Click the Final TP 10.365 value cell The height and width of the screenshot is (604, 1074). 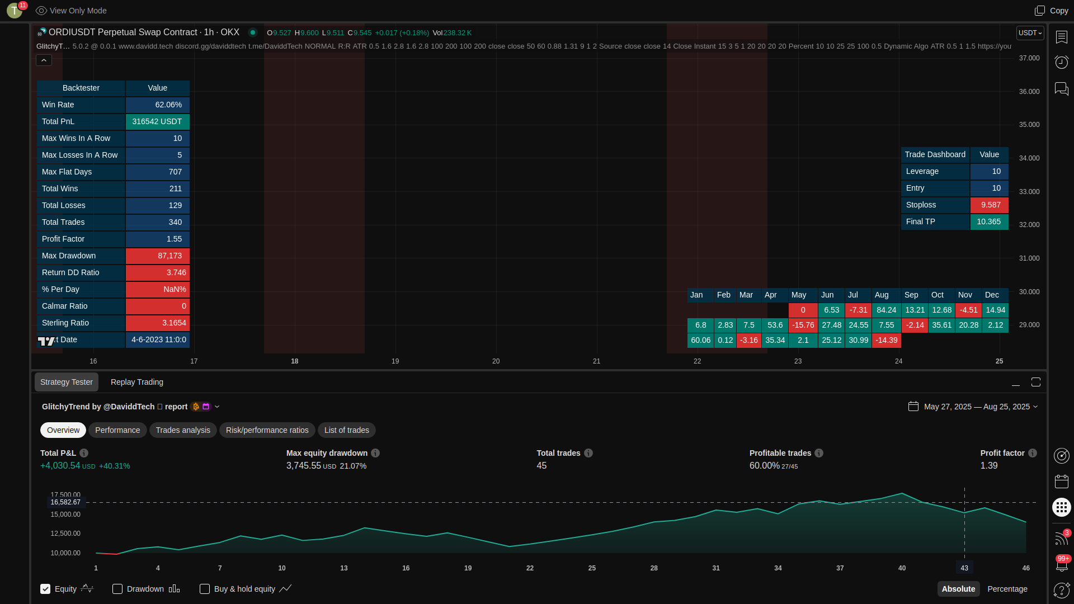pyautogui.click(x=990, y=222)
